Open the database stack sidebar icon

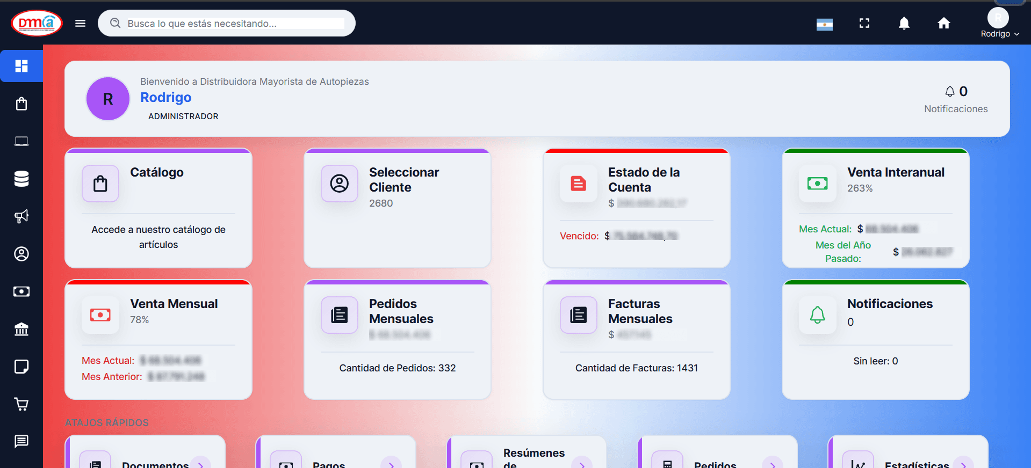[21, 179]
